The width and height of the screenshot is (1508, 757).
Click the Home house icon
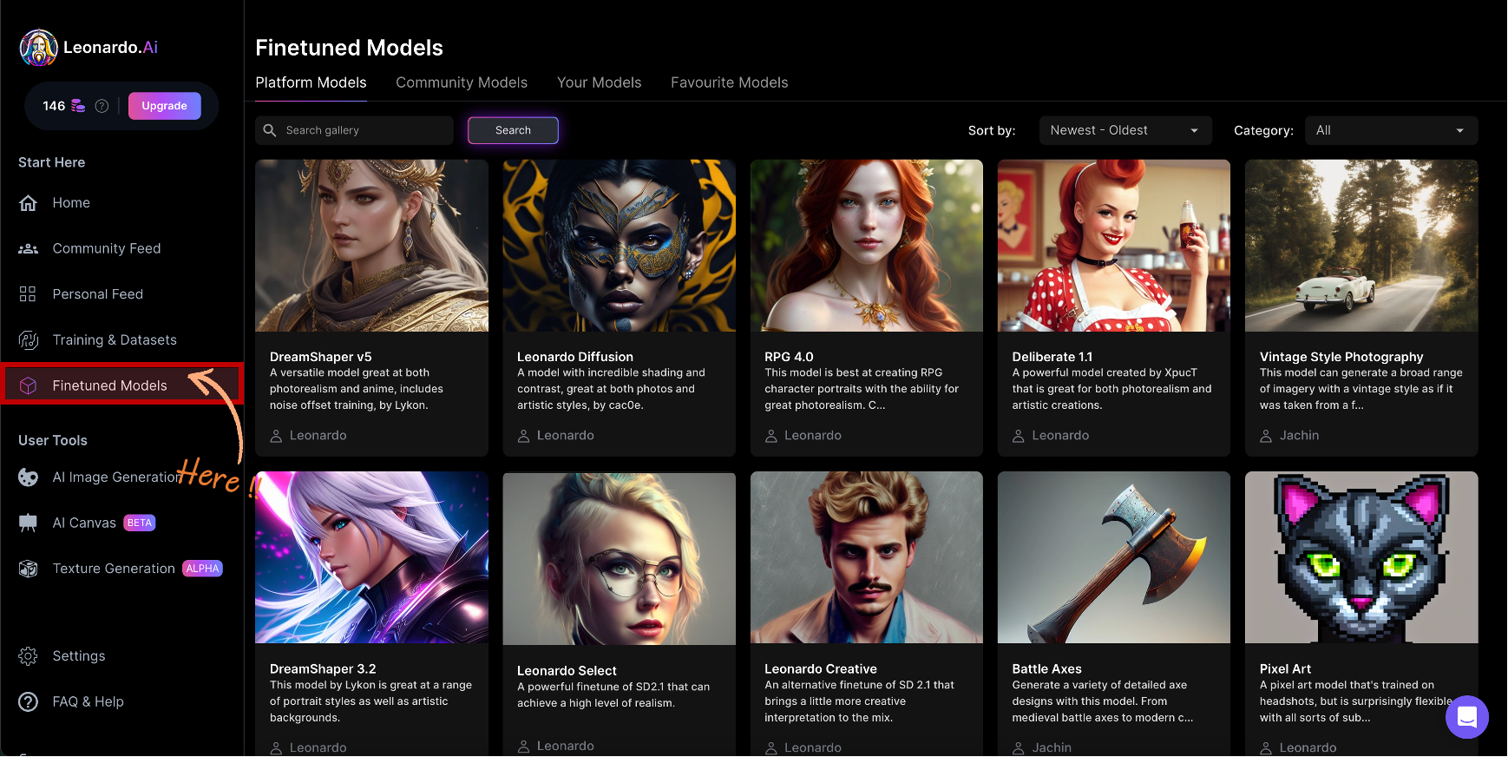pos(29,203)
